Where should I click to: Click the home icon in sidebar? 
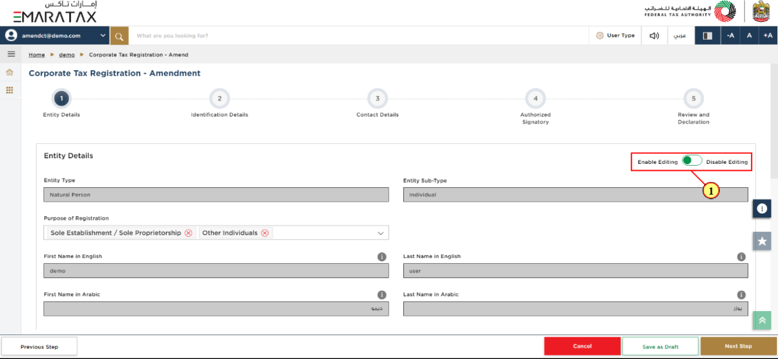click(x=9, y=72)
